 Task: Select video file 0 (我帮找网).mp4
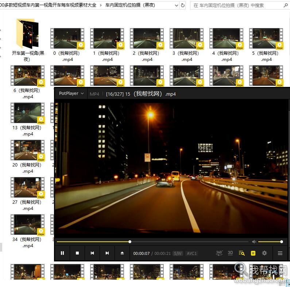coord(67,45)
